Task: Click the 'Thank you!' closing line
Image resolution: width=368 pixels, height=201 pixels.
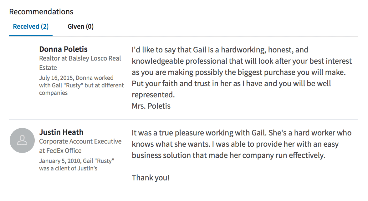Action: (151, 178)
